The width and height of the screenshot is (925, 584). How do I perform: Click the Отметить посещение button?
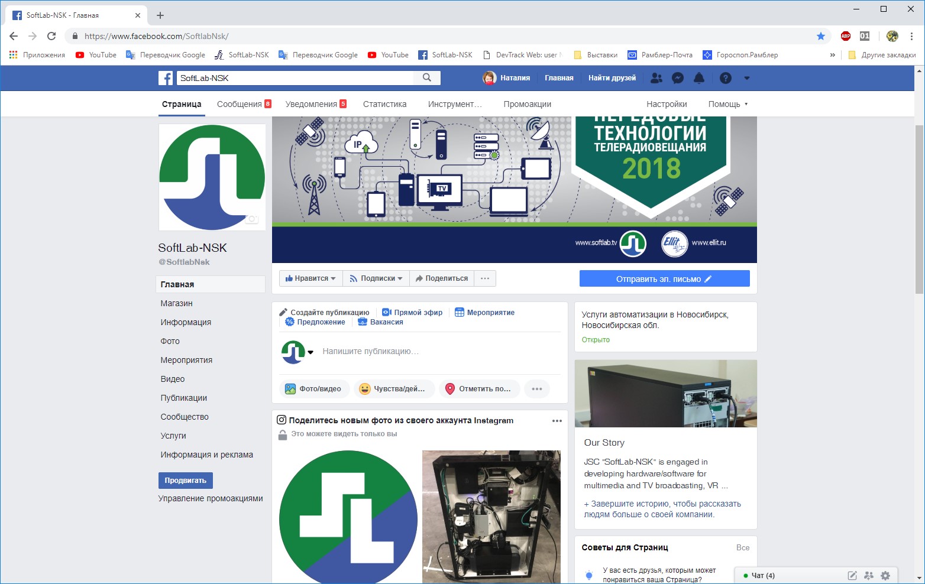[x=480, y=389]
